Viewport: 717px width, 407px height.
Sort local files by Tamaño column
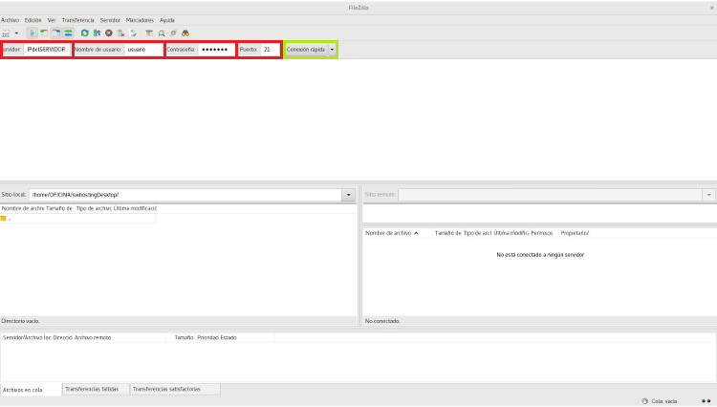(x=59, y=208)
